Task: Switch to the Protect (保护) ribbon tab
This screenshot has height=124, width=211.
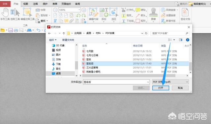Action: pos(45,4)
